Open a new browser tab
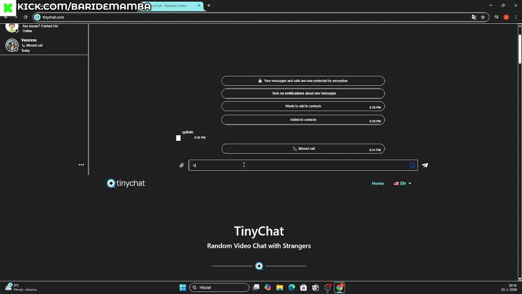 [209, 6]
